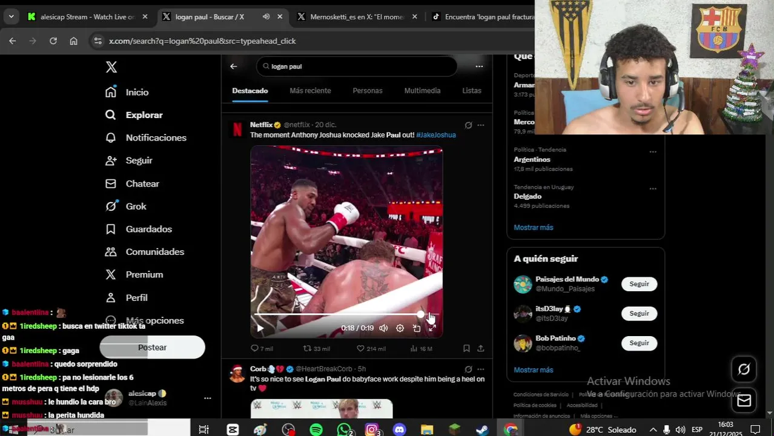
Task: Open Steam from taskbar
Action: click(482, 430)
